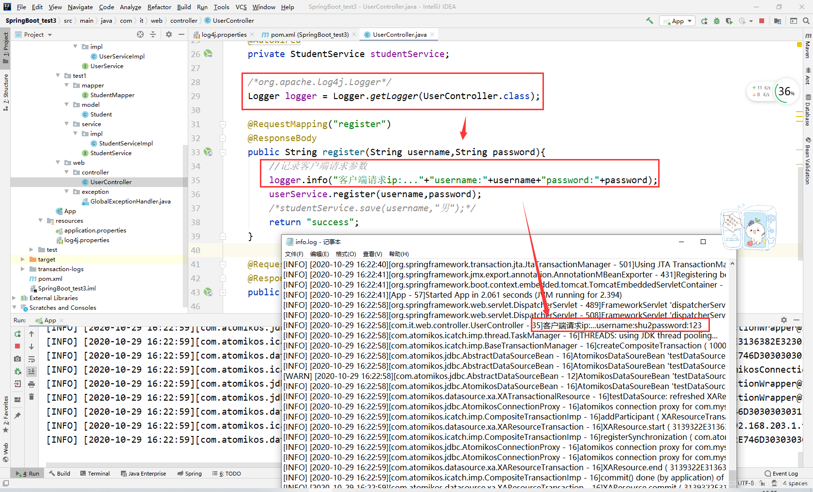Open the Spring tool window
The height and width of the screenshot is (492, 813).
189,474
